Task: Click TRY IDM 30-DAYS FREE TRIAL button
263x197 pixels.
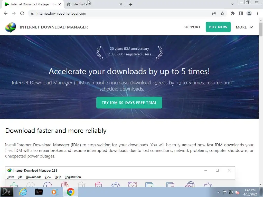Action: [129, 103]
